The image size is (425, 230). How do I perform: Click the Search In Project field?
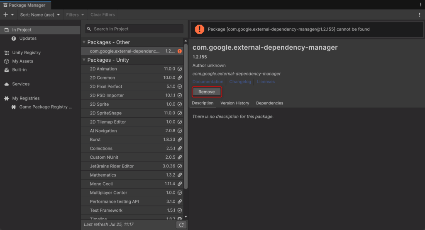tap(134, 29)
